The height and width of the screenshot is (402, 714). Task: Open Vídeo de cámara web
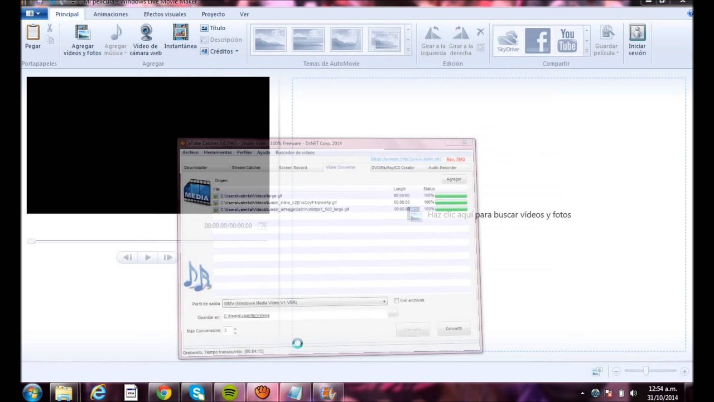coord(146,40)
